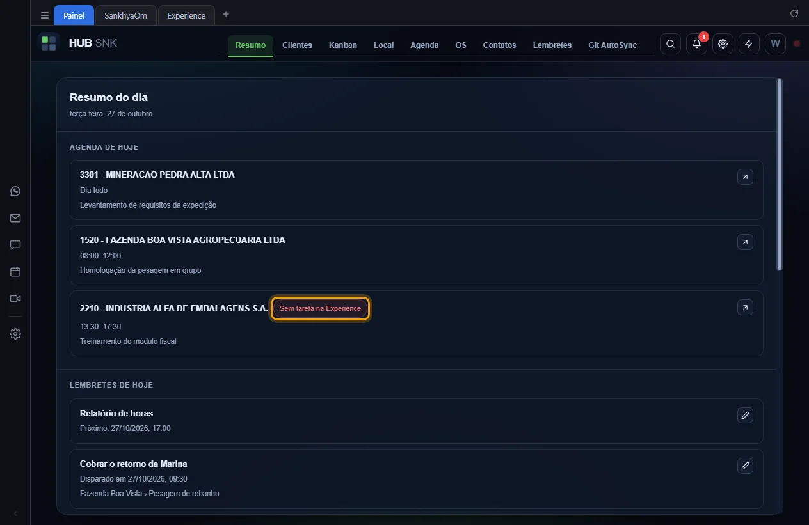Click the Sem tarefa na Experience badge
Image resolution: width=809 pixels, height=525 pixels.
pos(320,309)
